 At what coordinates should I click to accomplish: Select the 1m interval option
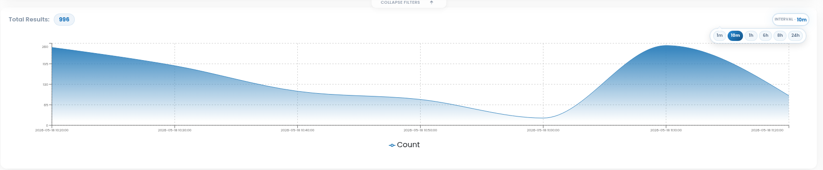pyautogui.click(x=720, y=35)
